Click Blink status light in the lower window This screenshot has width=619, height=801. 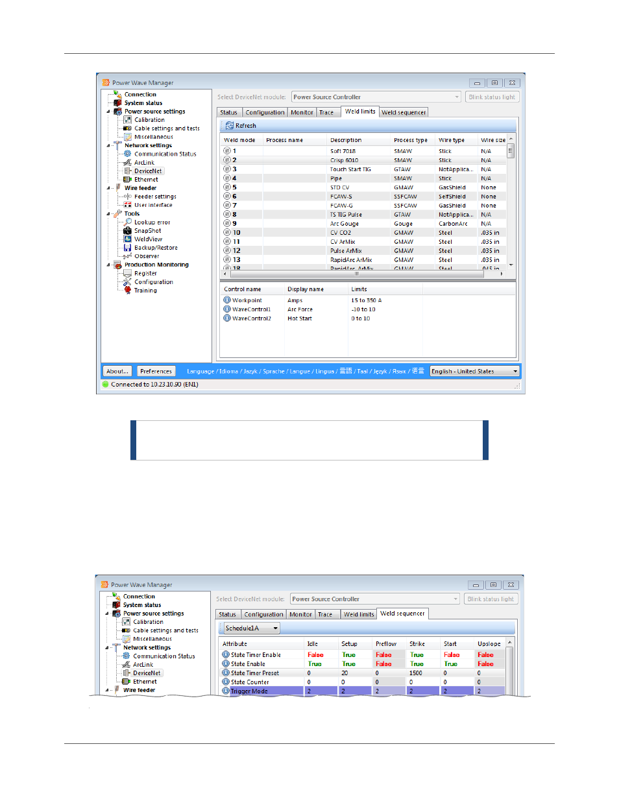point(491,599)
